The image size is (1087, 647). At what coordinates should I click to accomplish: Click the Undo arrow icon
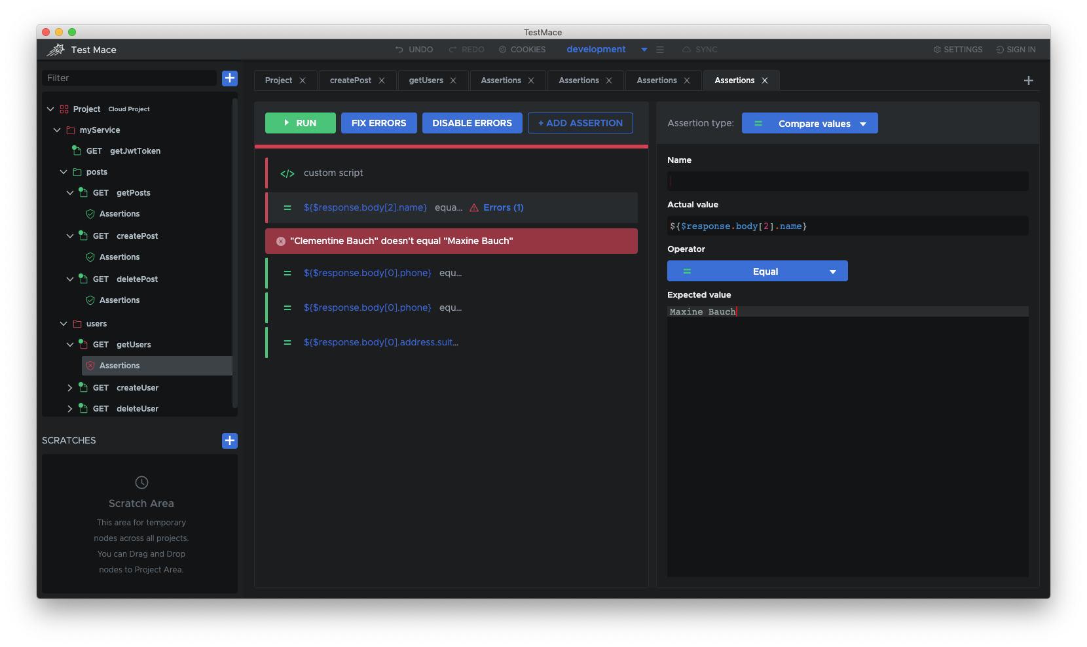(399, 50)
